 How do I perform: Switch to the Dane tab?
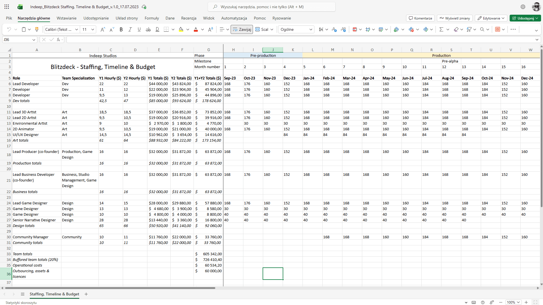[x=170, y=18]
